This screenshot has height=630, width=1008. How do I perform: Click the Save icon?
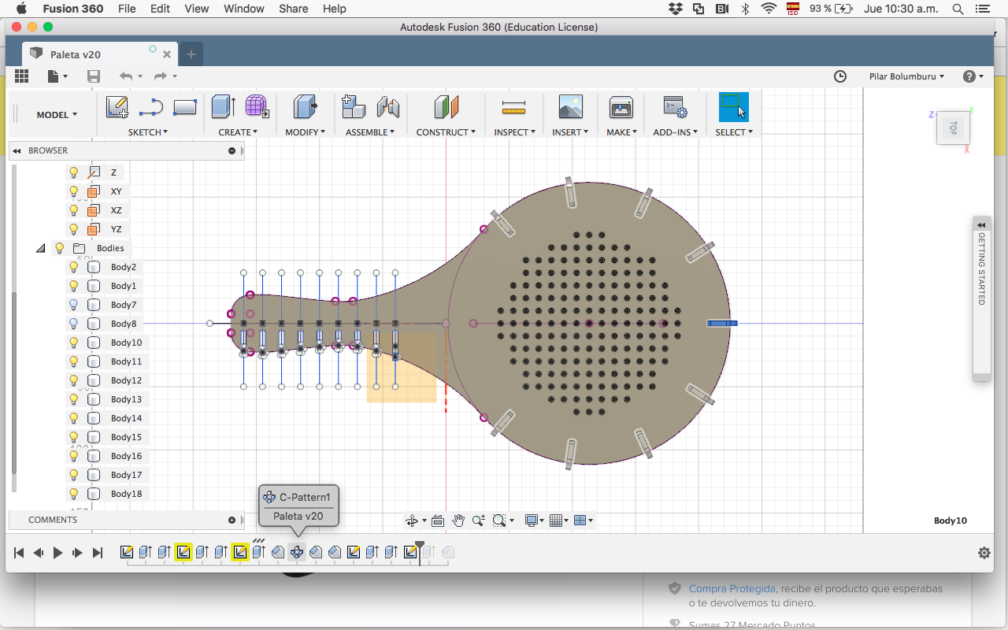point(94,76)
